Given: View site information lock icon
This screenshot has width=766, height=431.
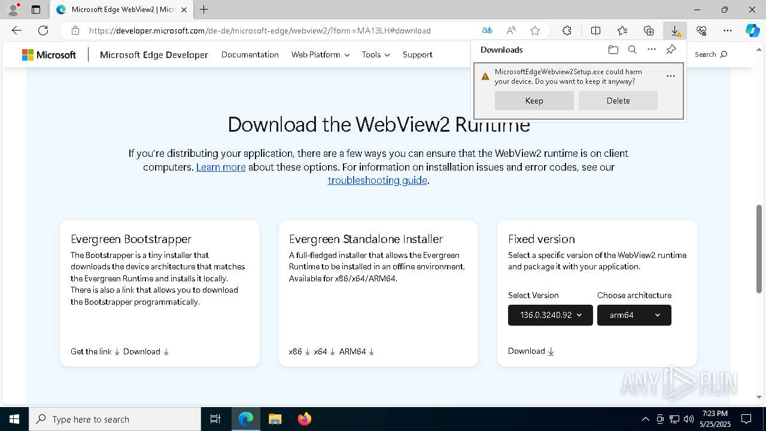Looking at the screenshot, I should click(x=75, y=31).
